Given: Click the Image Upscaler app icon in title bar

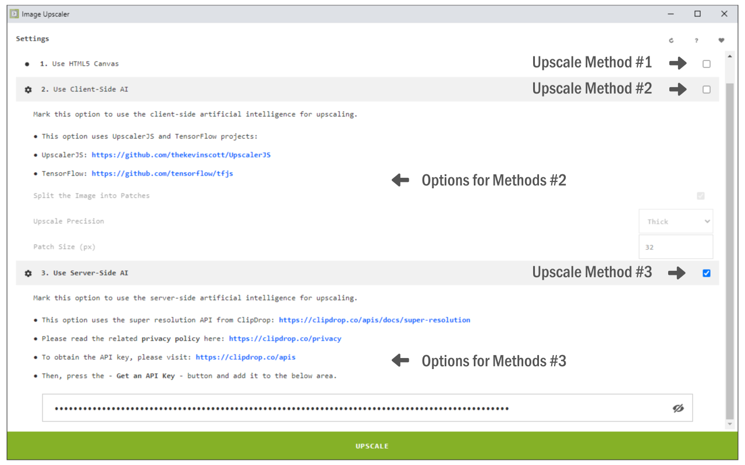Looking at the screenshot, I should click(14, 14).
